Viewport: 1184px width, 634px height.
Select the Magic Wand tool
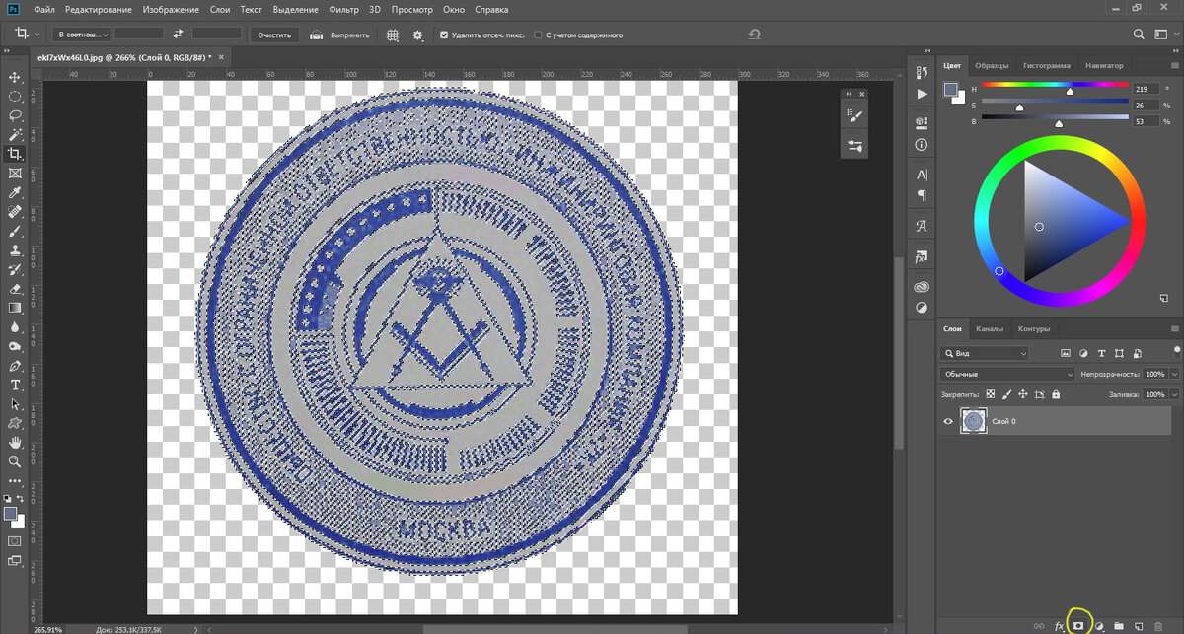point(15,134)
